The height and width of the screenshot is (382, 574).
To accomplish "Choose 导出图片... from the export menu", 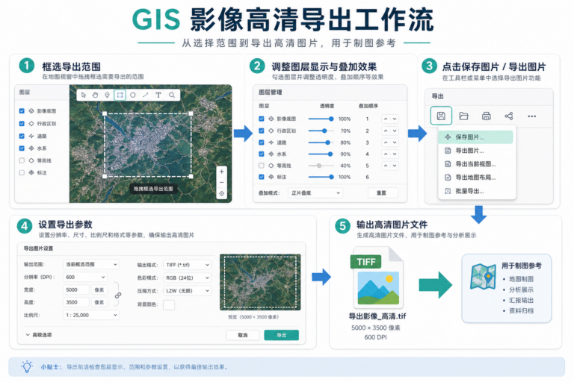I will pos(475,151).
